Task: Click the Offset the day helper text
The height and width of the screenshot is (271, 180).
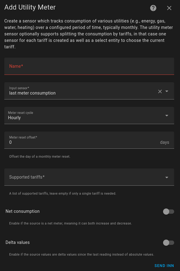Action: (x=40, y=156)
